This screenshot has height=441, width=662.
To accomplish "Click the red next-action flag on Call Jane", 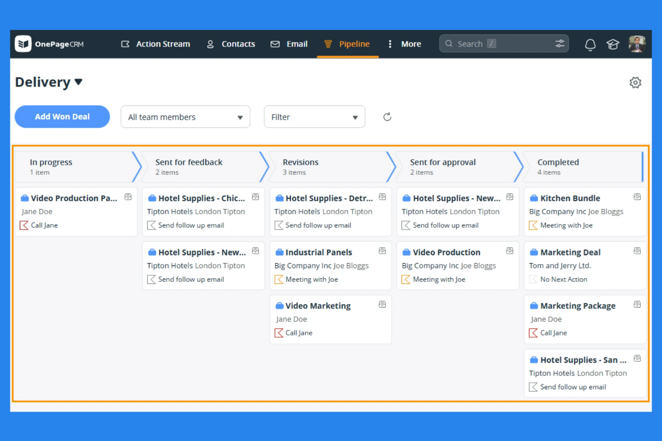I will pos(25,225).
